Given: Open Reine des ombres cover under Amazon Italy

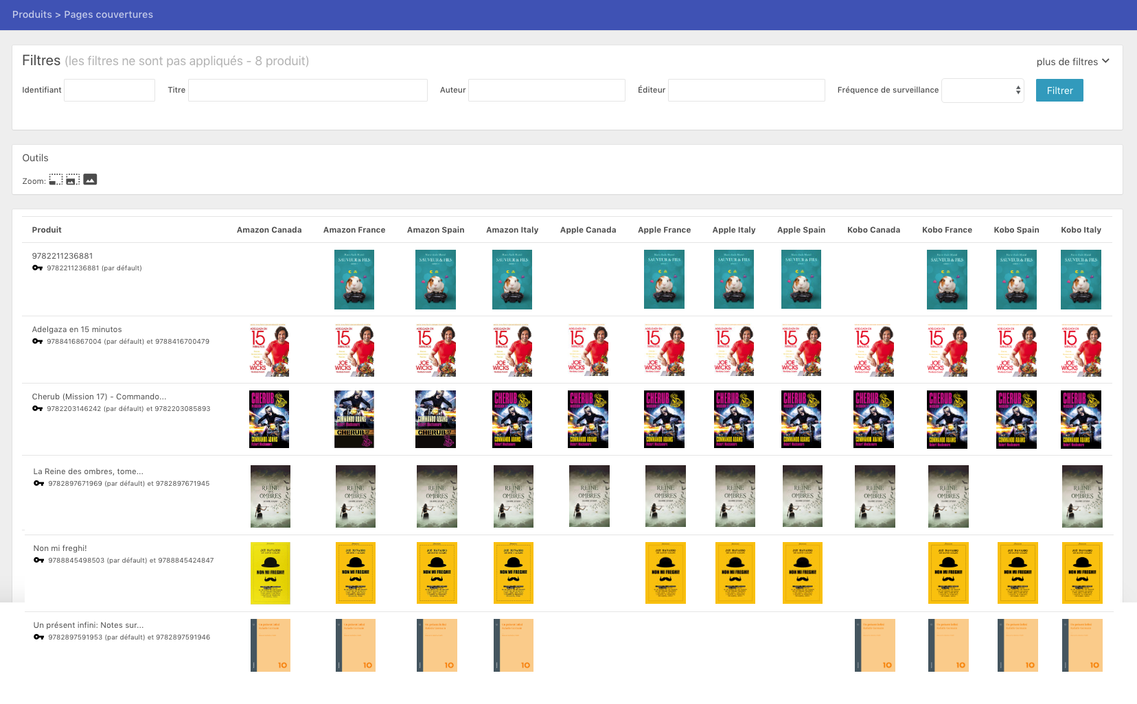Looking at the screenshot, I should (514, 497).
